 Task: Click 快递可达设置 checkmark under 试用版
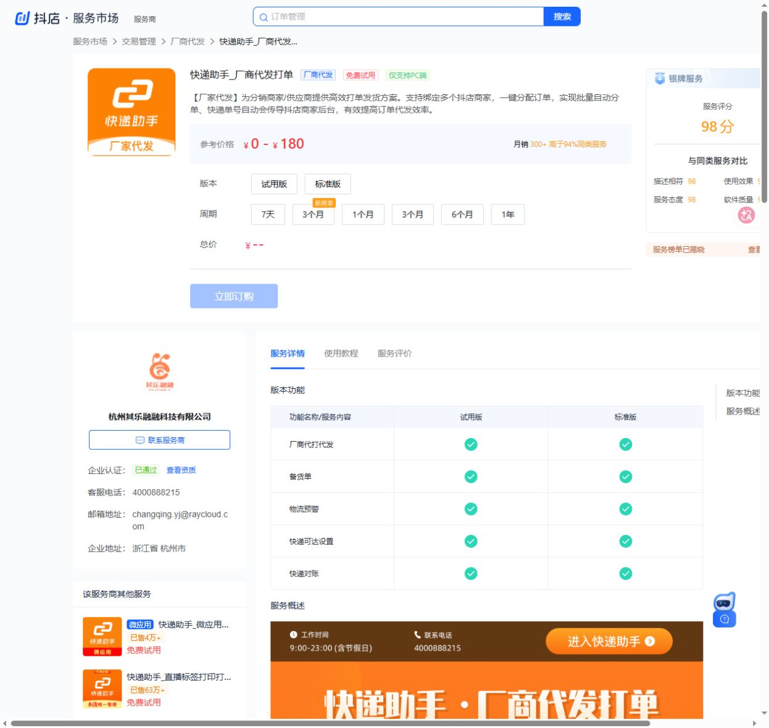[x=471, y=542]
